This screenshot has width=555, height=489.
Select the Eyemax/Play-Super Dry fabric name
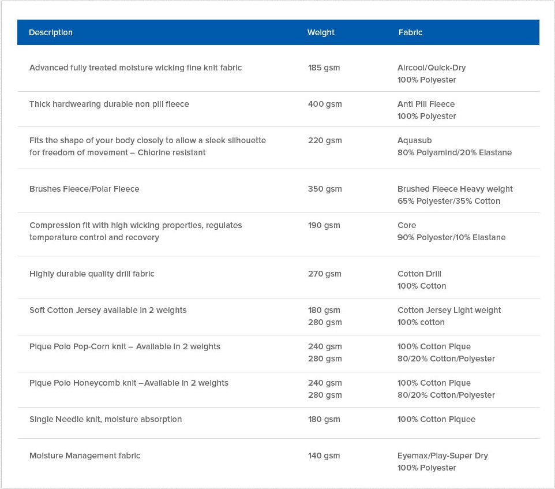[x=442, y=456]
